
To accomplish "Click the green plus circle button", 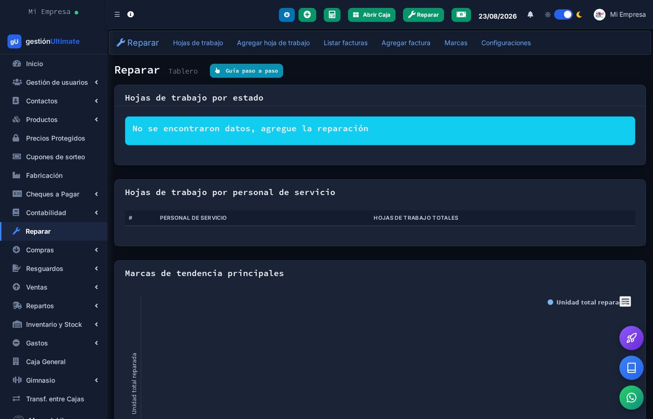I will (307, 15).
